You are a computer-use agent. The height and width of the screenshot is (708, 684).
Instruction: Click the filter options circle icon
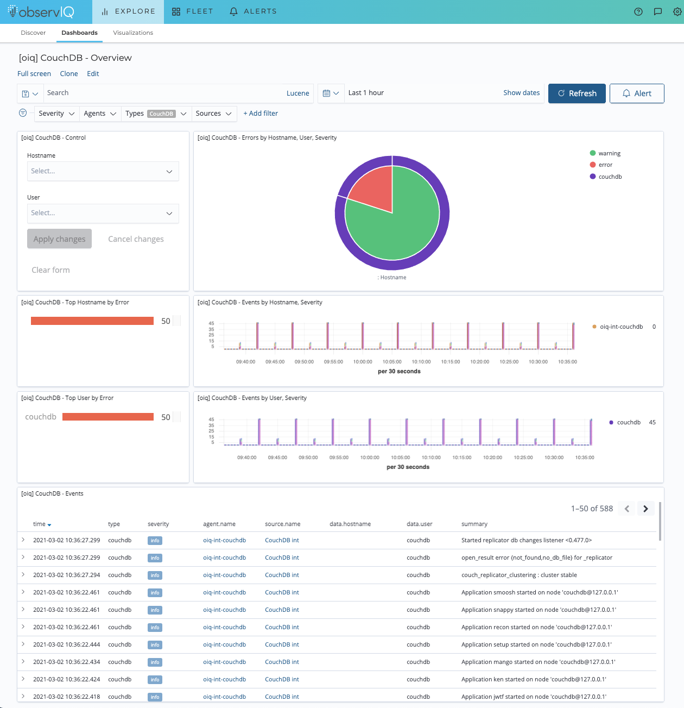[x=23, y=113]
